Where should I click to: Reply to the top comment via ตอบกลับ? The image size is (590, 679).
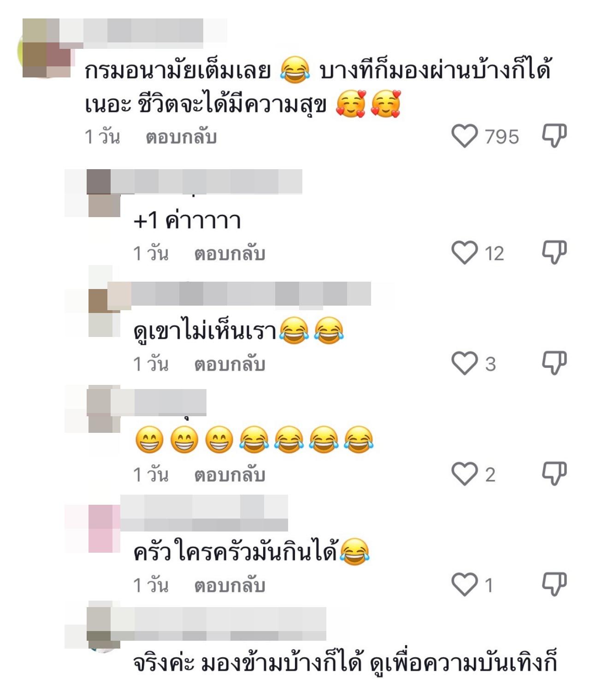(x=181, y=137)
